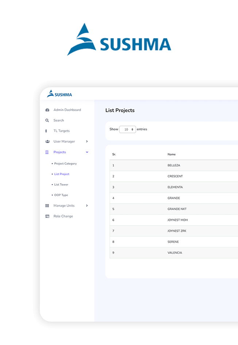Sort table by Name column header
Viewport: 238px width, 345px height.
tap(172, 154)
